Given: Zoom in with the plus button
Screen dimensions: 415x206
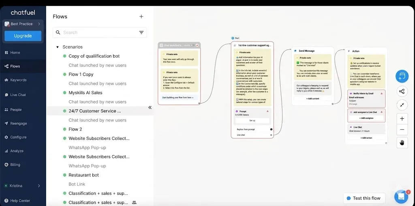Looking at the screenshot, I should [x=402, y=119].
